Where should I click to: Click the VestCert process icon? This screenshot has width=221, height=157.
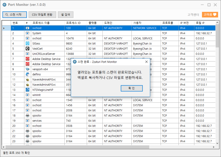(x=27, y=49)
